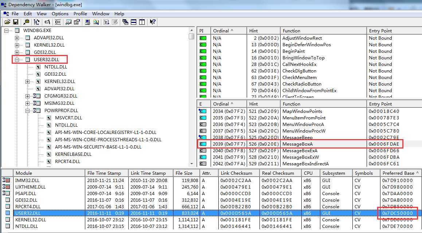This screenshot has width=422, height=233.
Task: Click the Save floppy disk icon
Action: pyautogui.click(x=15, y=22)
